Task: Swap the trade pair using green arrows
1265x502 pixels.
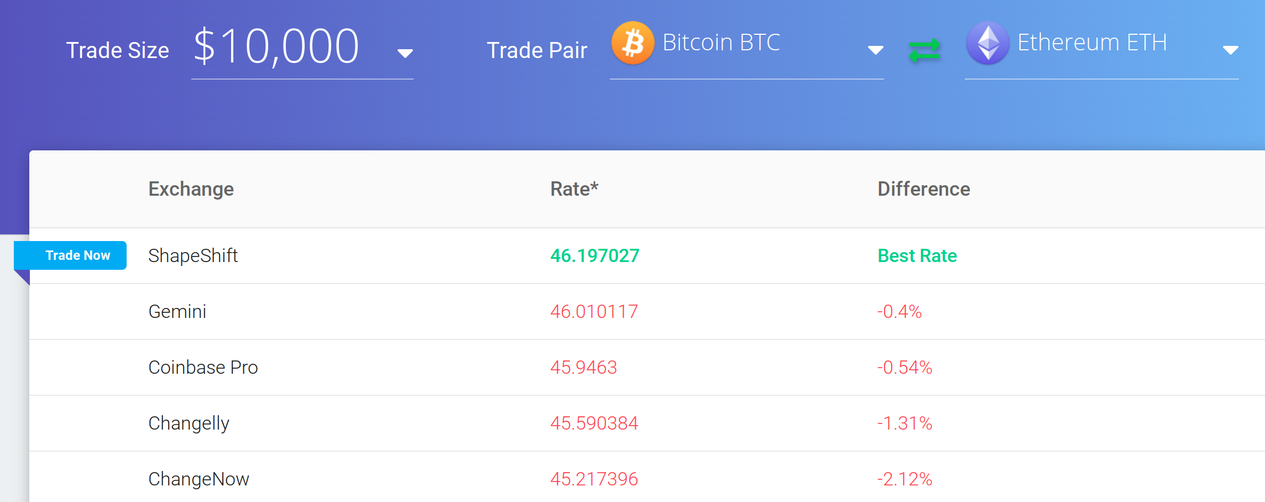Action: [924, 50]
